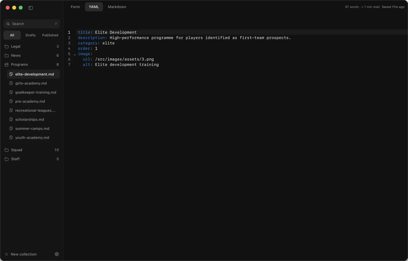Toggle the sidebar panel icon
408x261 pixels.
tap(31, 8)
